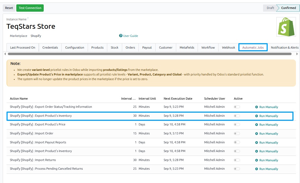Click the Marketplace value Shopify

[36, 36]
